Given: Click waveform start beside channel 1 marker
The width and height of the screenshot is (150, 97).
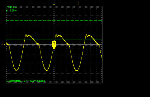Looking at the screenshot, I should [x=6, y=43].
